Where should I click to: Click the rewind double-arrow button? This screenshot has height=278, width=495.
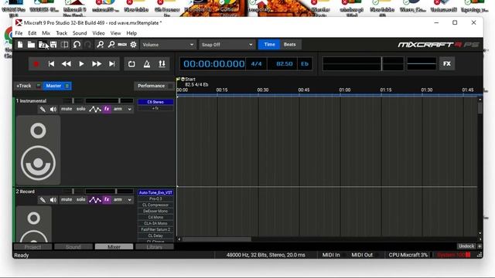[67, 64]
